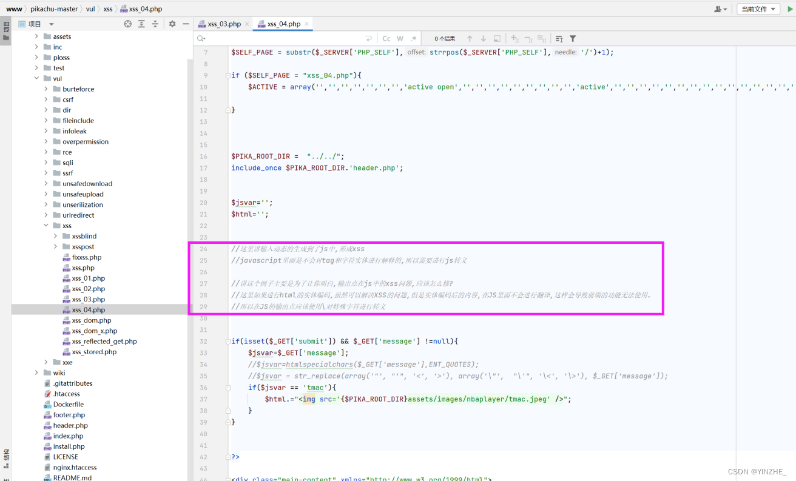Viewport: 796px width, 481px height.
Task: Go to previous search occurrence arrow
Action: click(470, 39)
